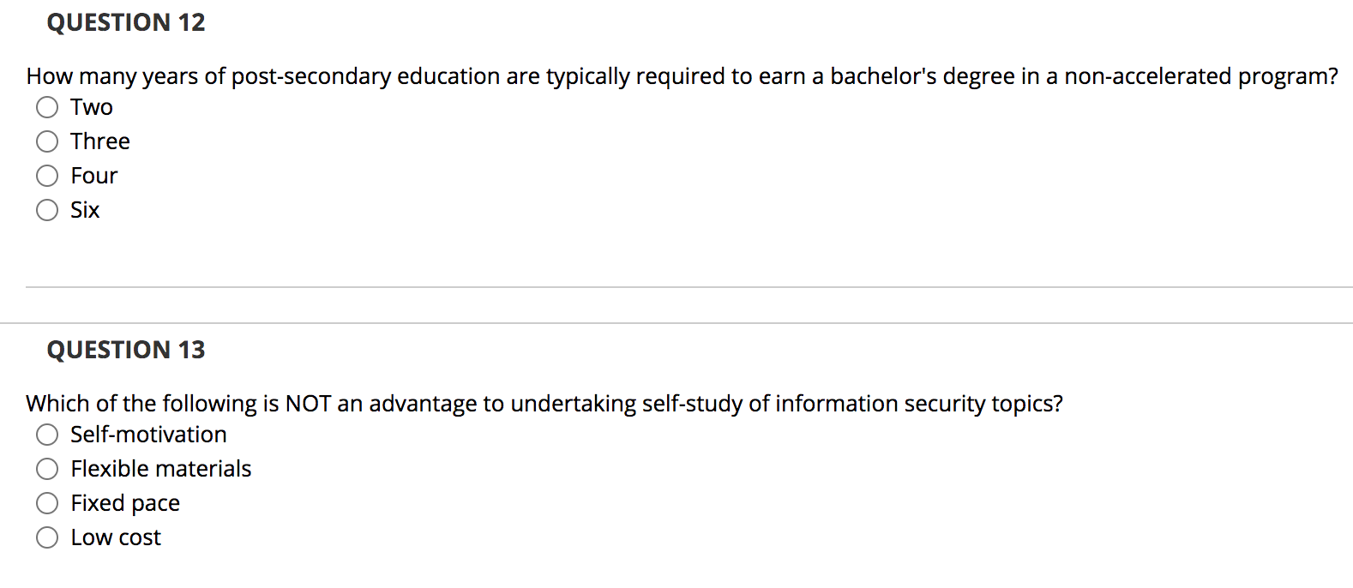Click the self-study question prompt text
This screenshot has width=1353, height=588.
544,404
